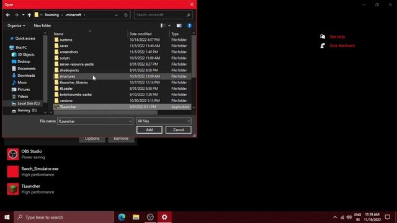Image resolution: width=397 pixels, height=223 pixels.
Task: Open File Explorer from the taskbar
Action: point(136,217)
